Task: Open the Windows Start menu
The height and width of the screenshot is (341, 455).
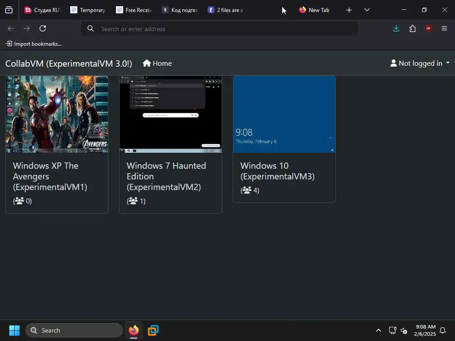Action: [x=14, y=330]
